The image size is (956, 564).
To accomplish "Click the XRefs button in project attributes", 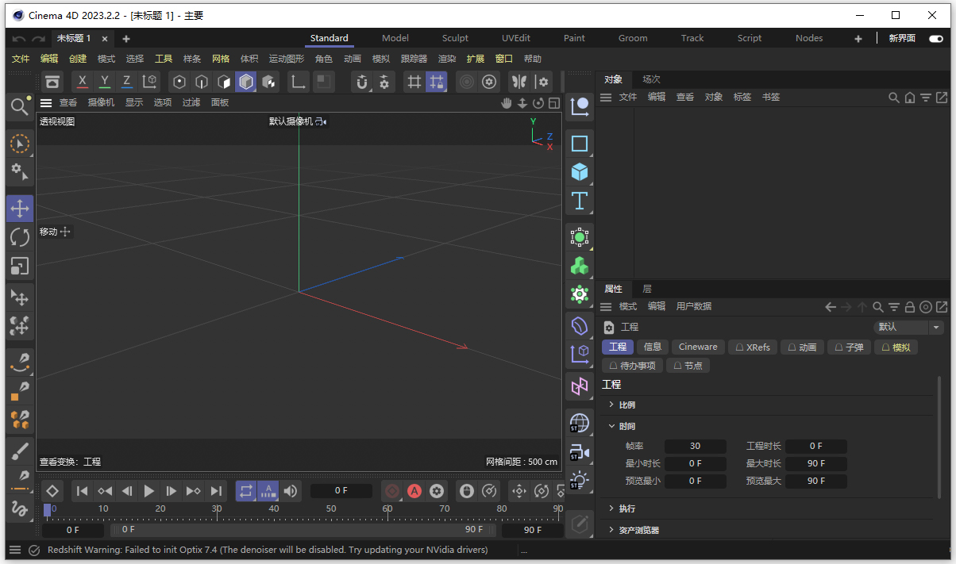I will click(x=752, y=347).
